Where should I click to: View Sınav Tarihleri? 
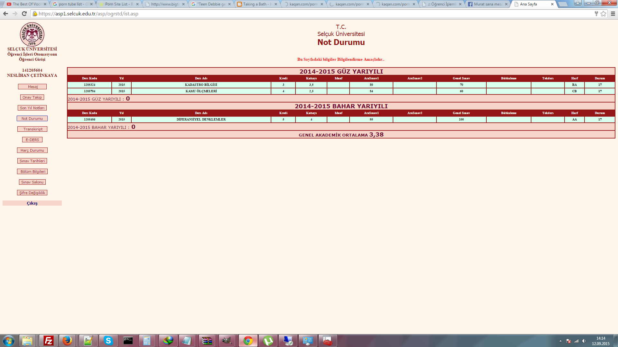pyautogui.click(x=32, y=161)
